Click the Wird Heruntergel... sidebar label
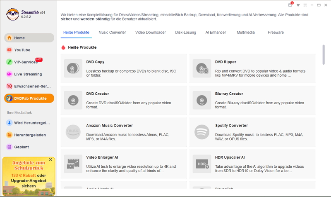 coord(32,123)
